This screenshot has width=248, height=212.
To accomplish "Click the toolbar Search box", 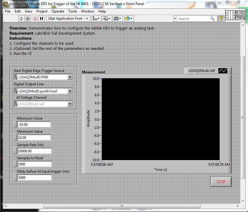I will point(193,18).
